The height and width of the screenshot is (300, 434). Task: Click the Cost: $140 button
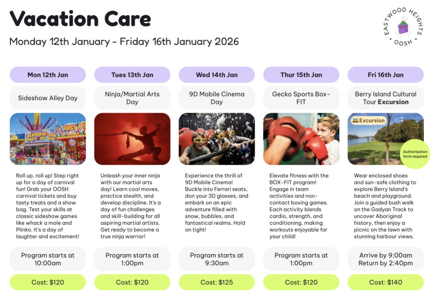tap(385, 282)
